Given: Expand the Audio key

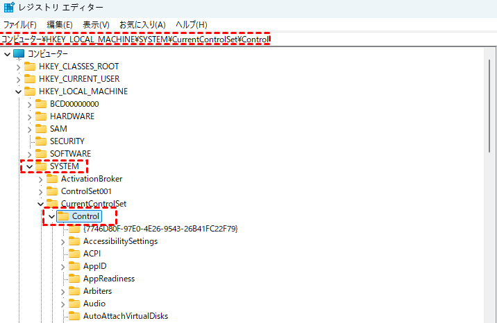Looking at the screenshot, I should (62, 304).
